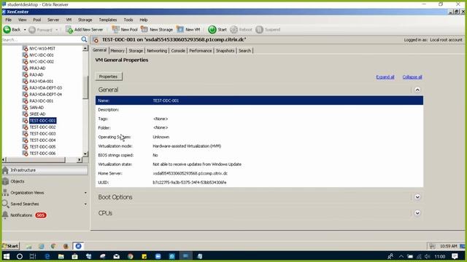Click the Forward toolbar button
Viewport: 467px width, 262px height.
coord(41,30)
